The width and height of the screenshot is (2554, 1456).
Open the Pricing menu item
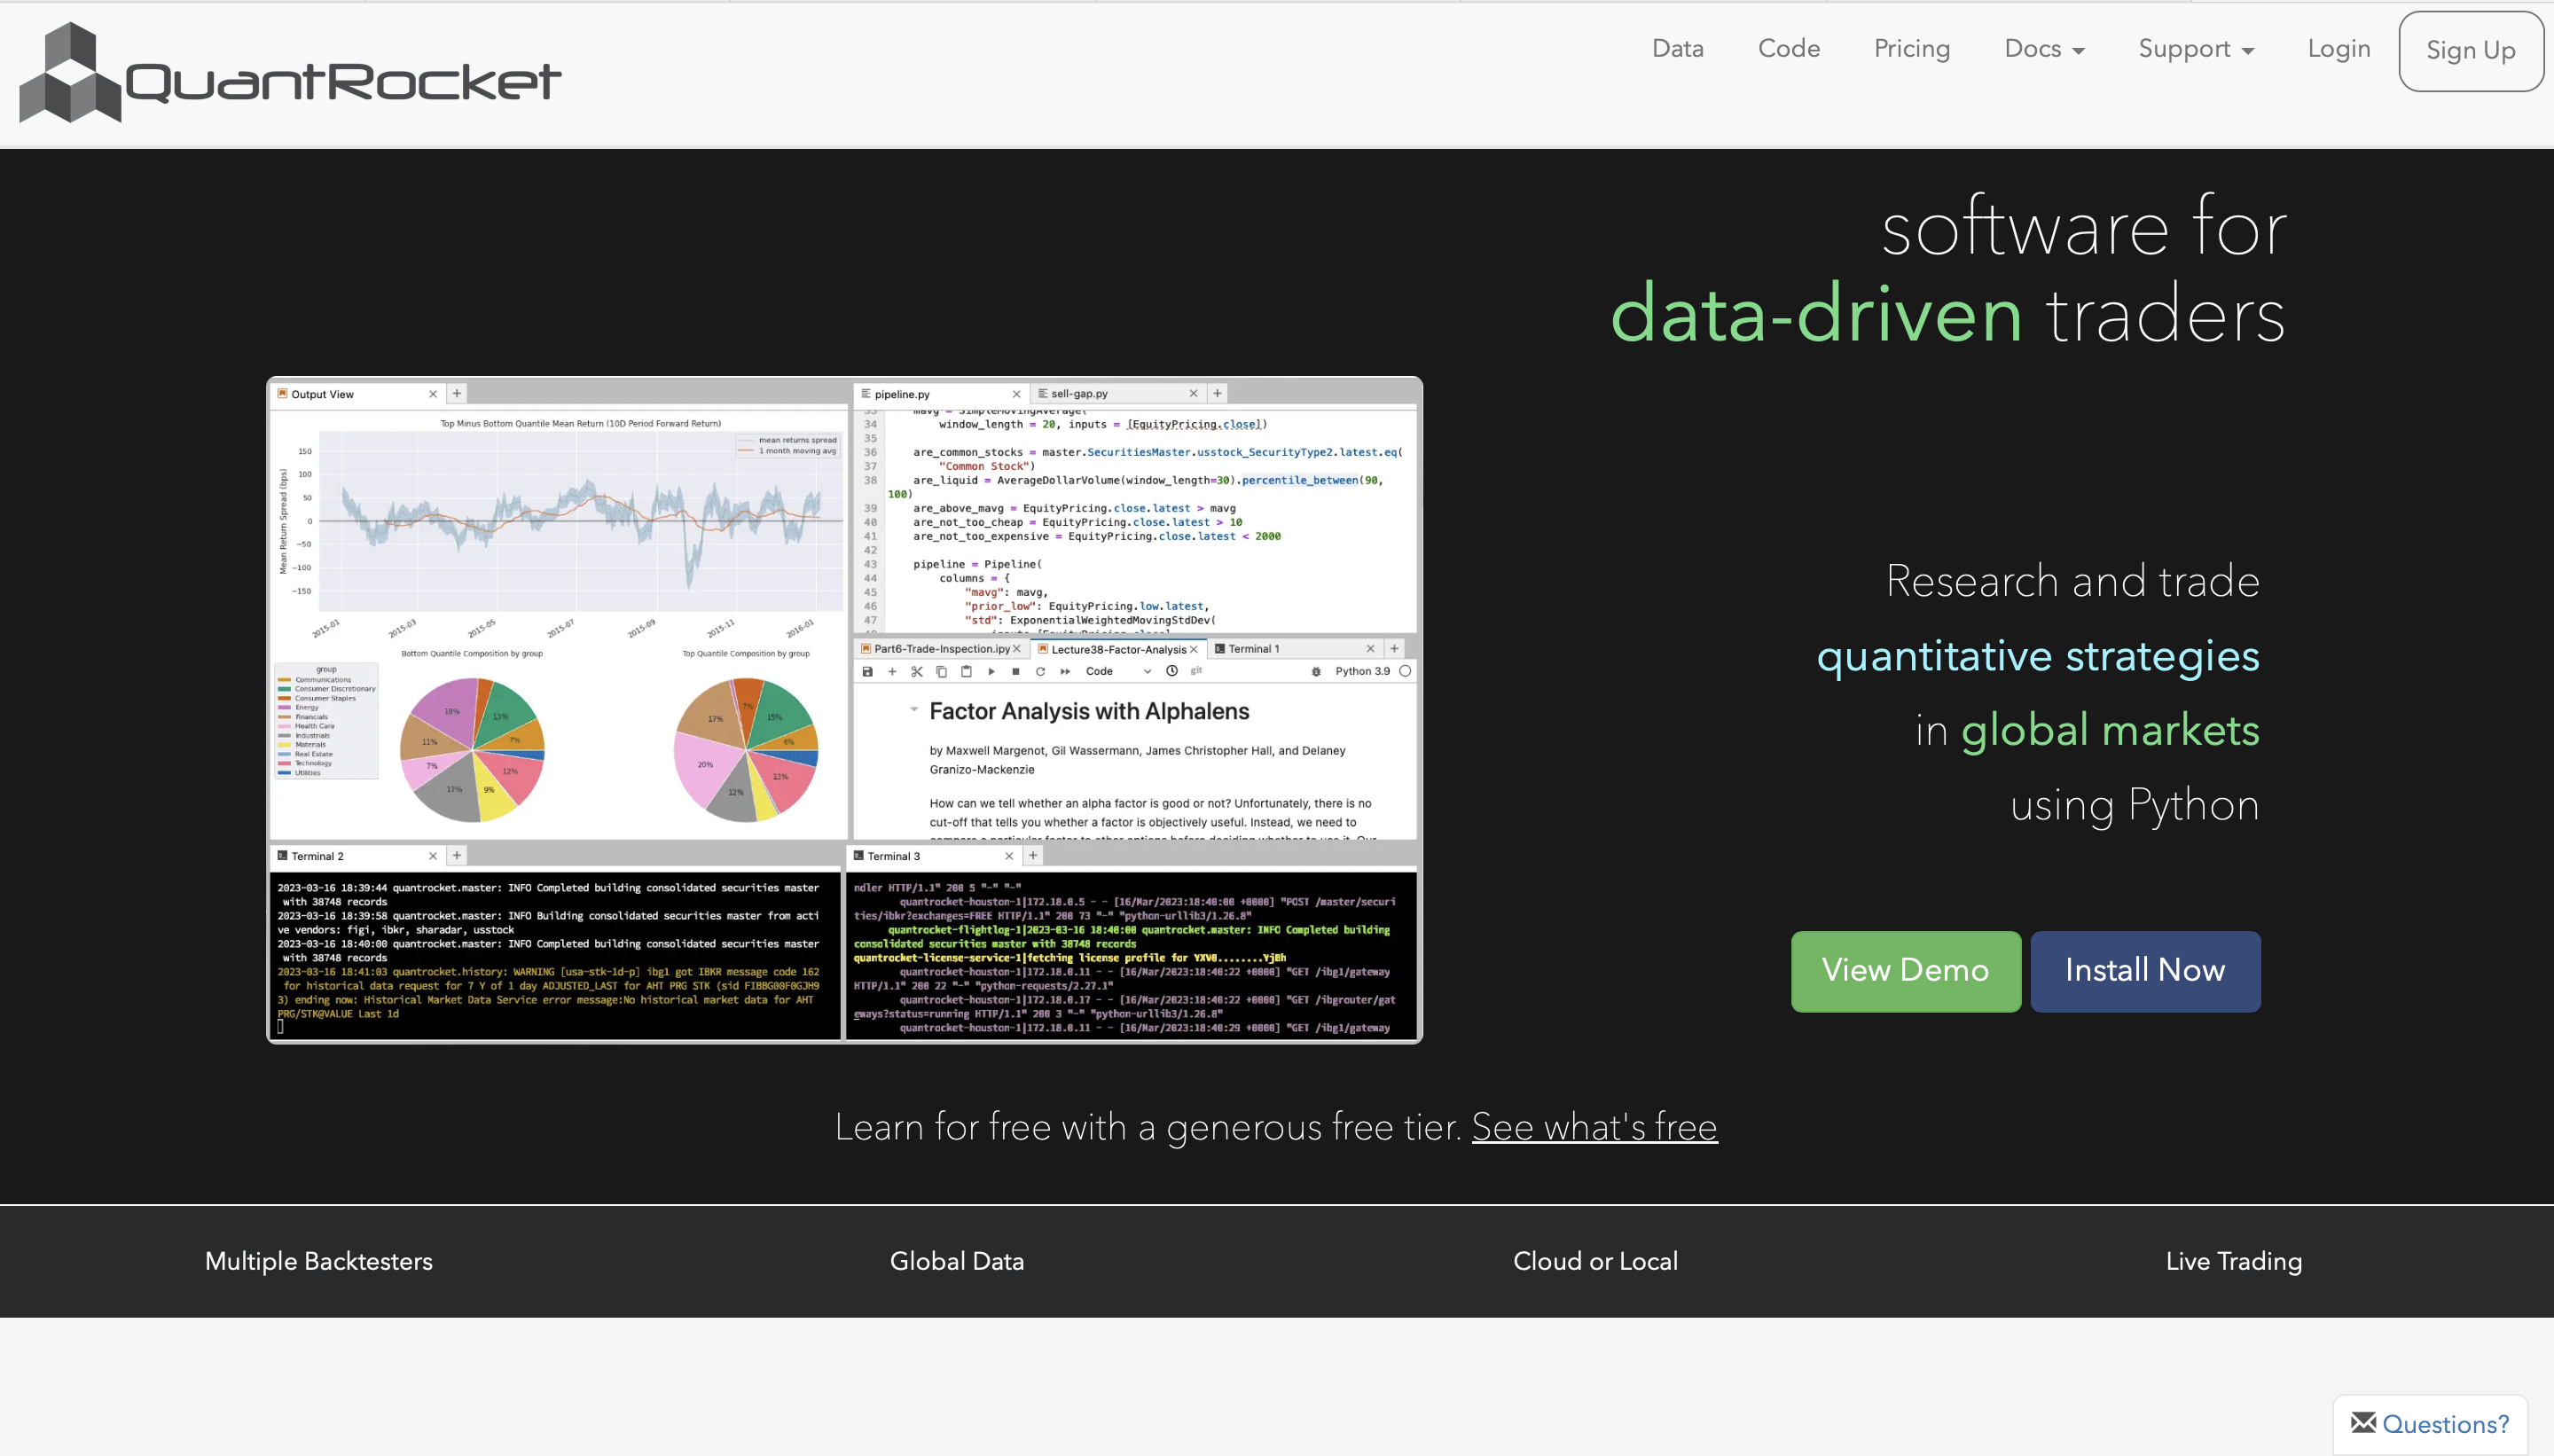pyautogui.click(x=1911, y=49)
